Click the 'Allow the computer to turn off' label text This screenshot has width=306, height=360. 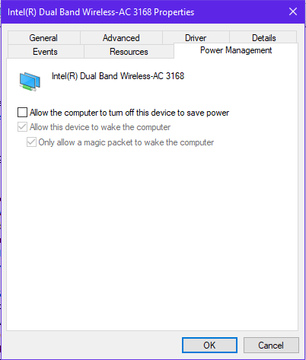pyautogui.click(x=129, y=113)
